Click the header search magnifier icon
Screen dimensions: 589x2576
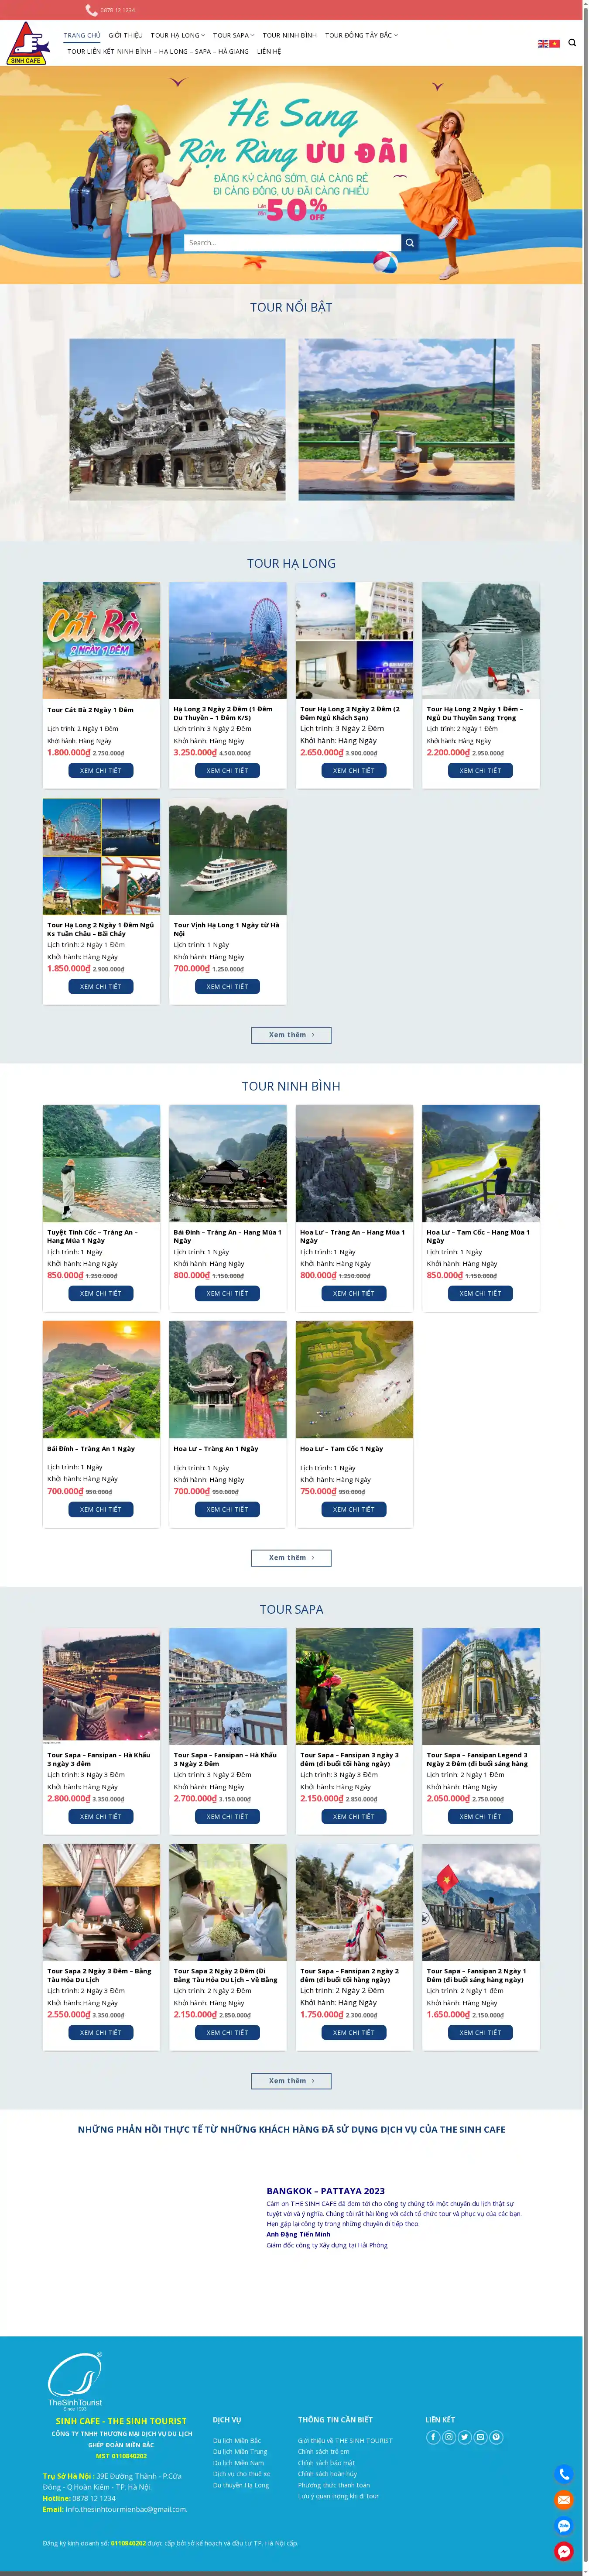pos(572,43)
